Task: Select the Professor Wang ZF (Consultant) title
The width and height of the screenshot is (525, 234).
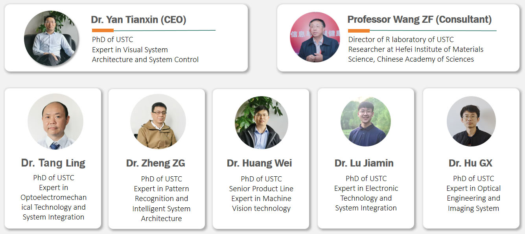Action: tap(420, 19)
